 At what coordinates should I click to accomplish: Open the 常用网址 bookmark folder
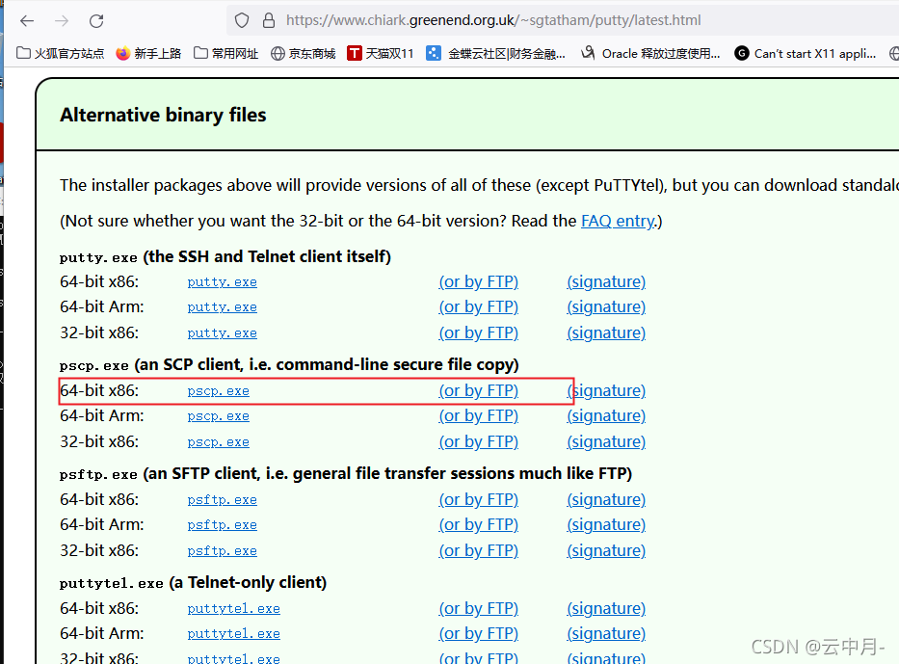point(225,53)
